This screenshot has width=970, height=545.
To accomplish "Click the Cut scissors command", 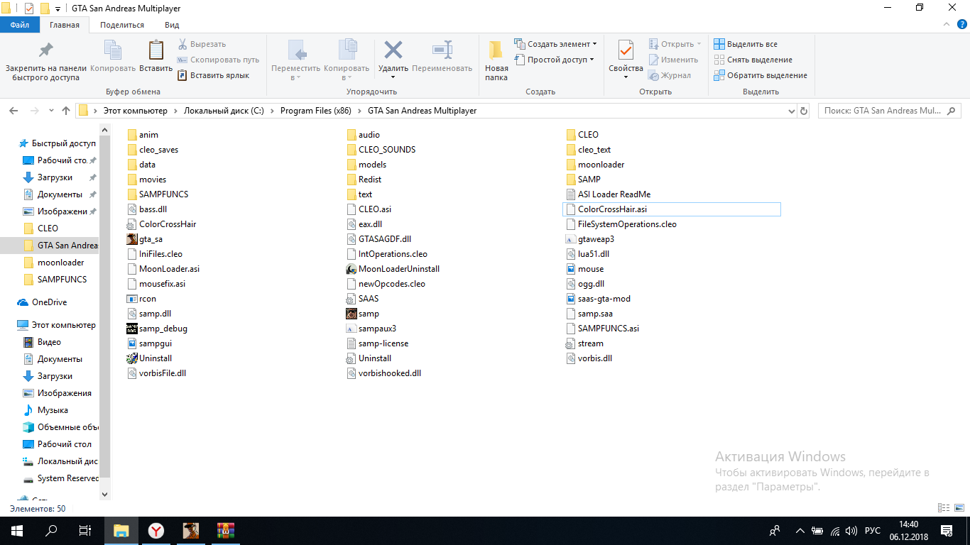I will (x=202, y=44).
